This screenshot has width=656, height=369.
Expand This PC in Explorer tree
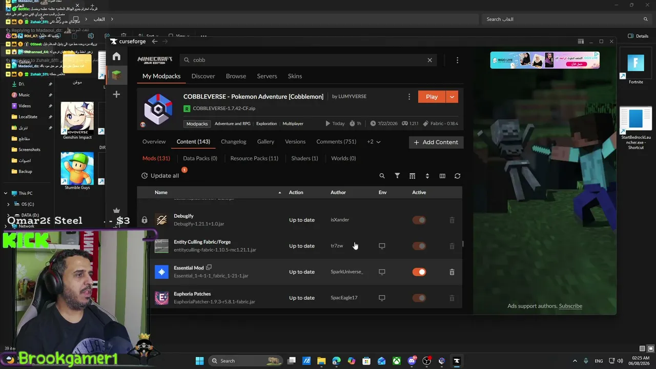pyautogui.click(x=6, y=193)
